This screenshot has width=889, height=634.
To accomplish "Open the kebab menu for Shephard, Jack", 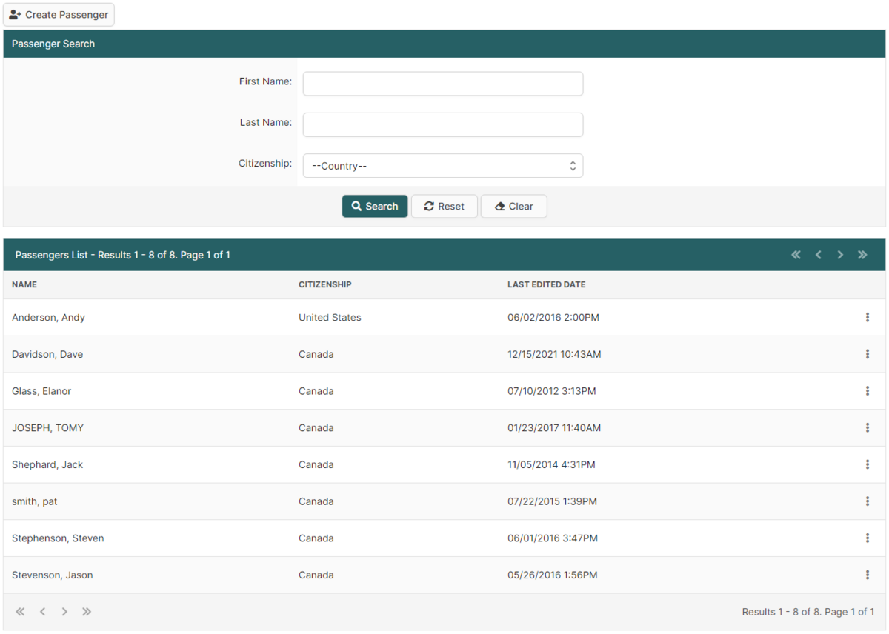I will [x=868, y=464].
